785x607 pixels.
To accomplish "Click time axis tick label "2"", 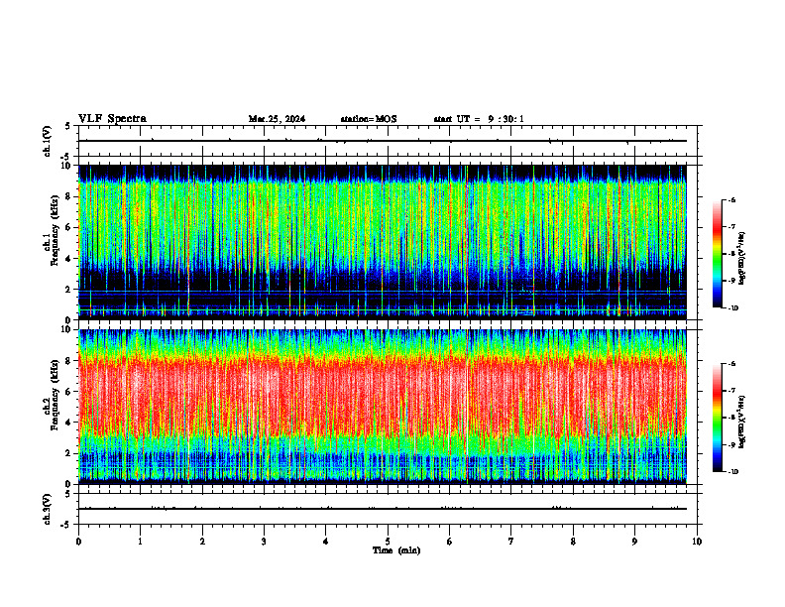I will [202, 542].
